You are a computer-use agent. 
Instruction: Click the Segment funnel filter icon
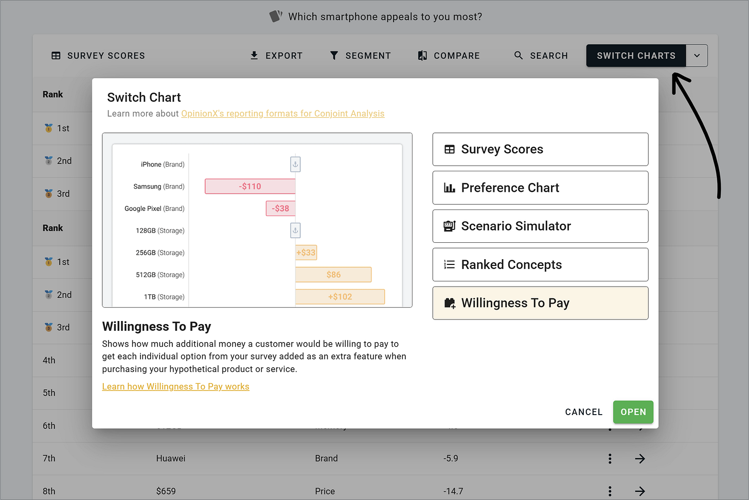pos(334,56)
